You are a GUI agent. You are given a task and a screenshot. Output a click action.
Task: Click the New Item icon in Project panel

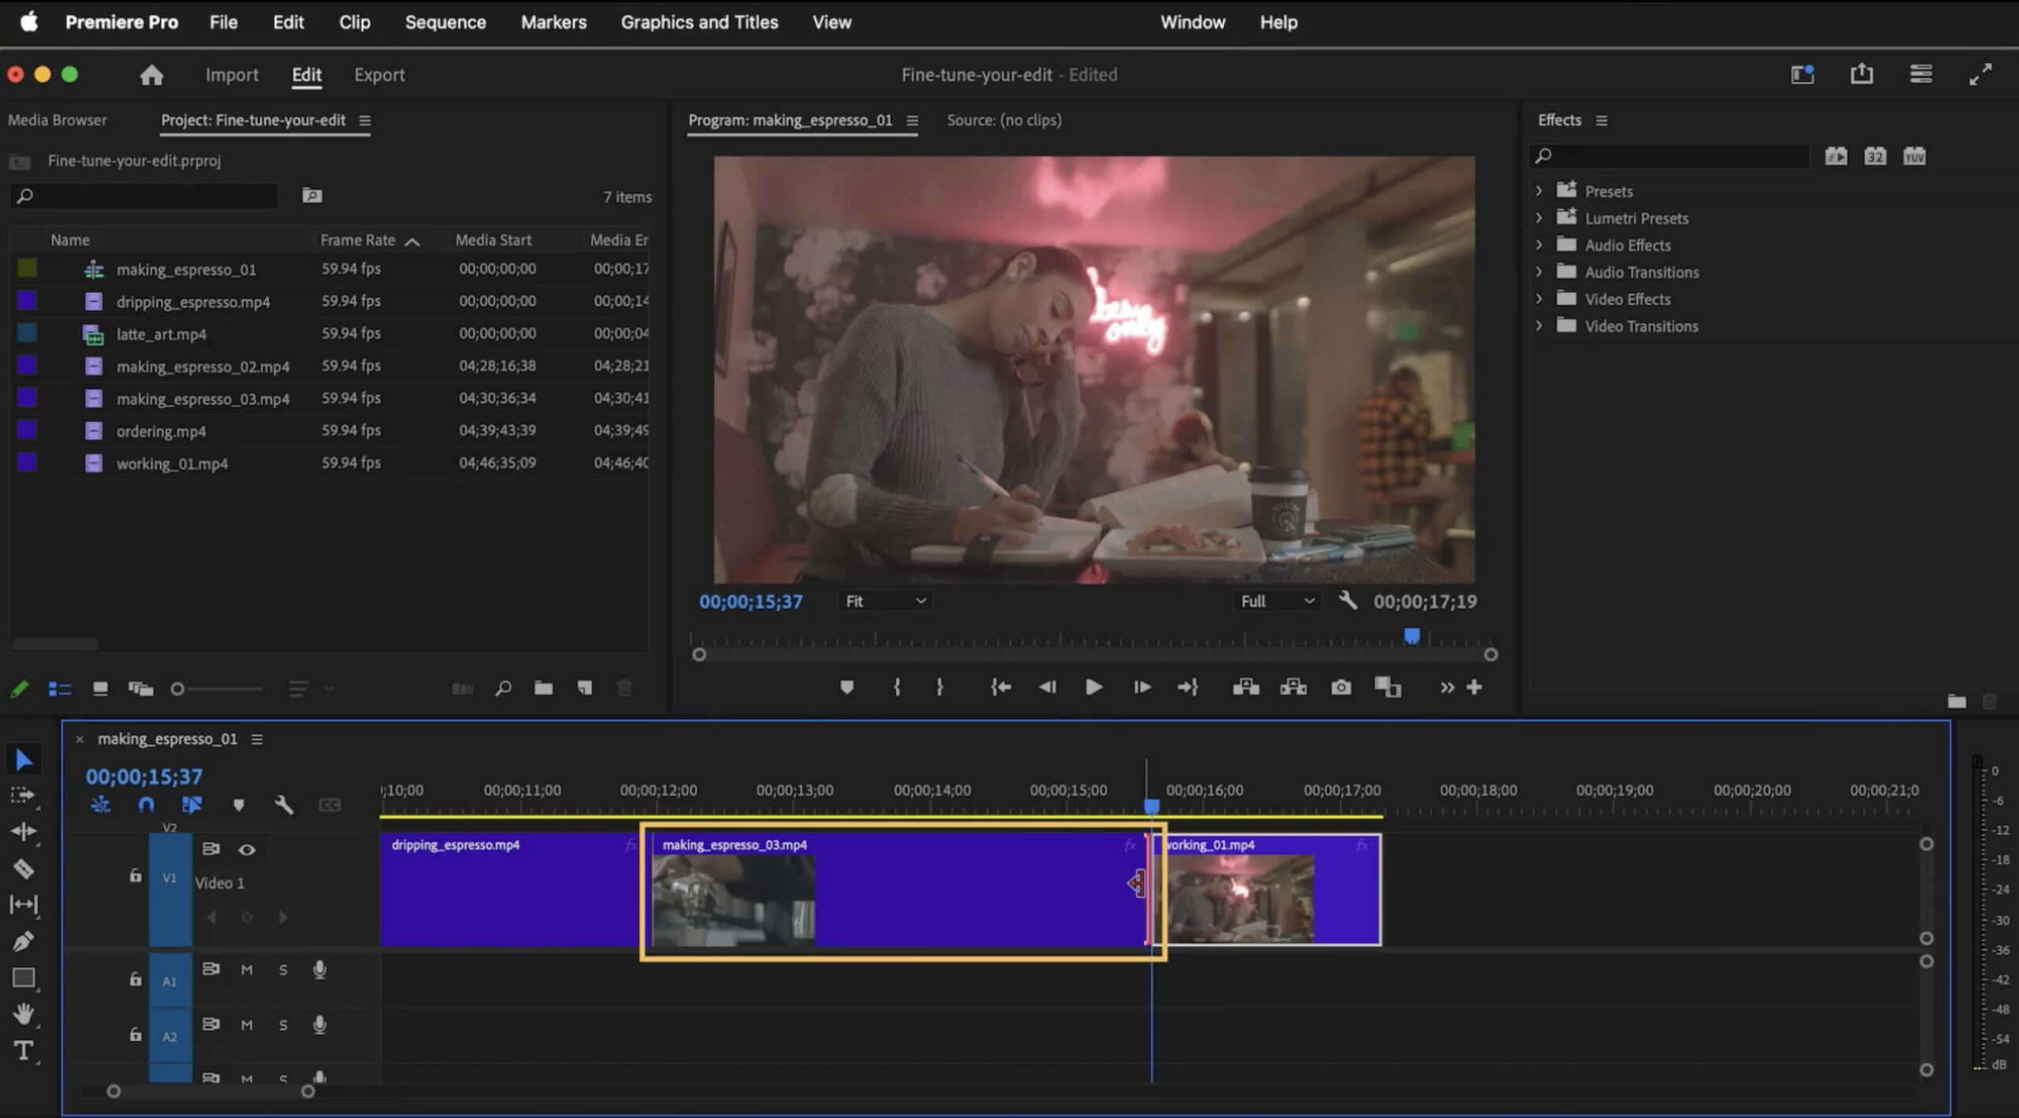click(584, 688)
